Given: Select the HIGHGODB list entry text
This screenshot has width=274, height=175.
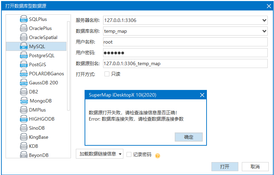Looking at the screenshot, I should (42, 119).
